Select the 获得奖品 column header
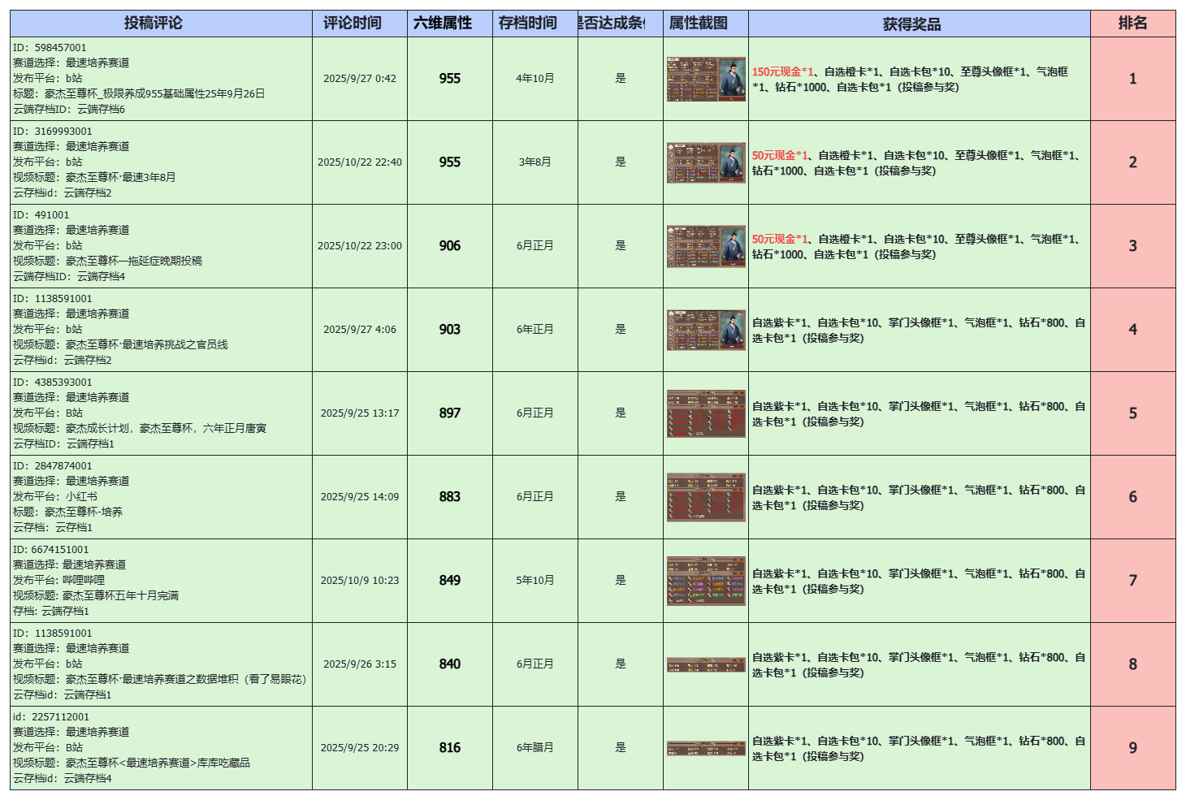Viewport: 1186px width, 800px height. (920, 24)
